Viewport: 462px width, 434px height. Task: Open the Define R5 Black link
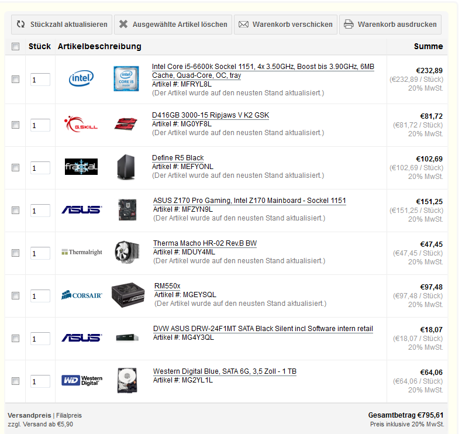(178, 158)
